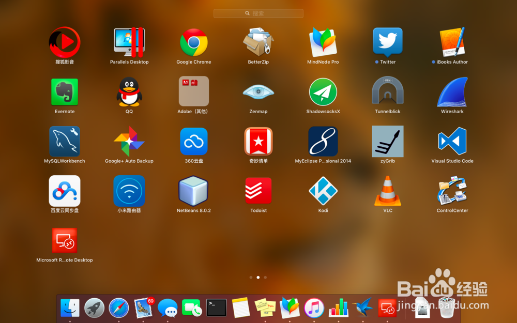Image resolution: width=517 pixels, height=323 pixels.
Task: Open MindNode Pro in the Launchpad grid
Action: click(x=323, y=42)
